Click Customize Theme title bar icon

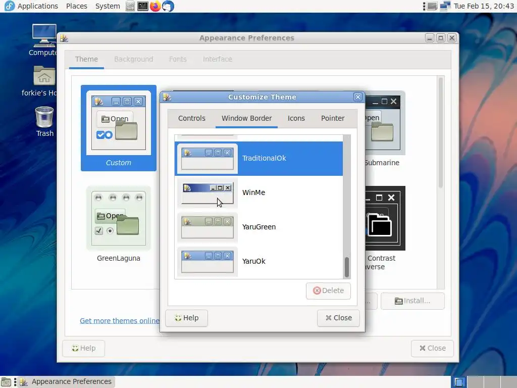click(x=167, y=97)
